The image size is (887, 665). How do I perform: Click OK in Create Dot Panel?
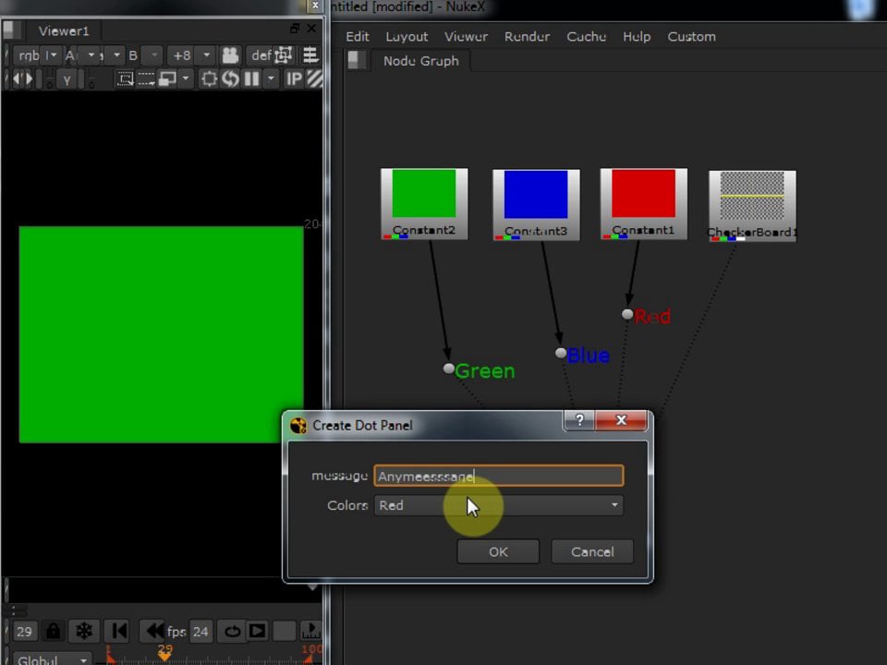coord(498,551)
